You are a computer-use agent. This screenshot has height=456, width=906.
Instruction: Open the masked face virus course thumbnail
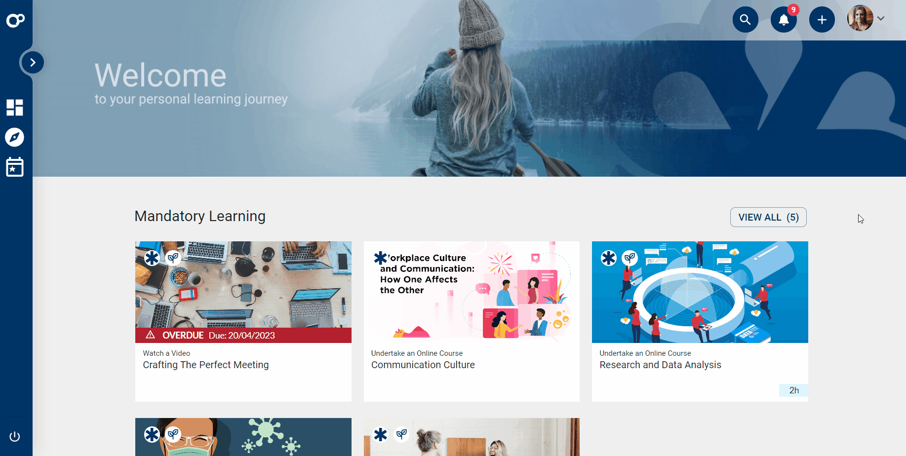pyautogui.click(x=243, y=437)
